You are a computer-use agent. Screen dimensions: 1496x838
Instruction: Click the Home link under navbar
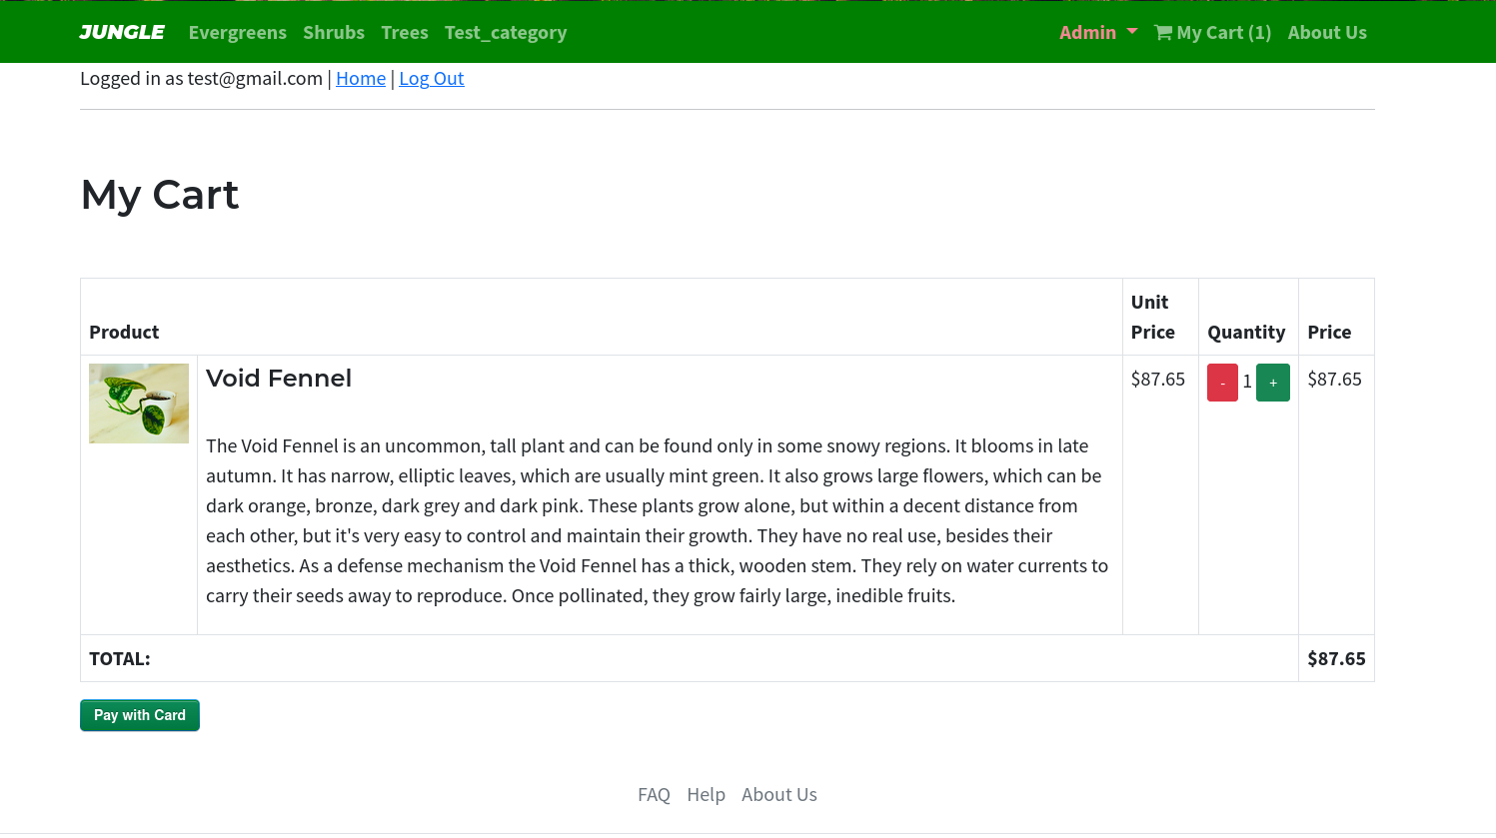pos(361,78)
